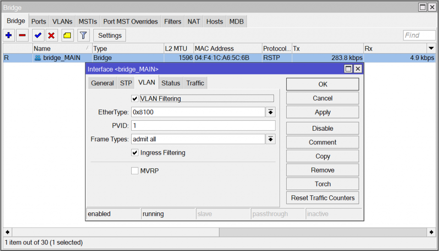The image size is (439, 251).
Task: Sort by the Protocol column header
Action: [277, 48]
